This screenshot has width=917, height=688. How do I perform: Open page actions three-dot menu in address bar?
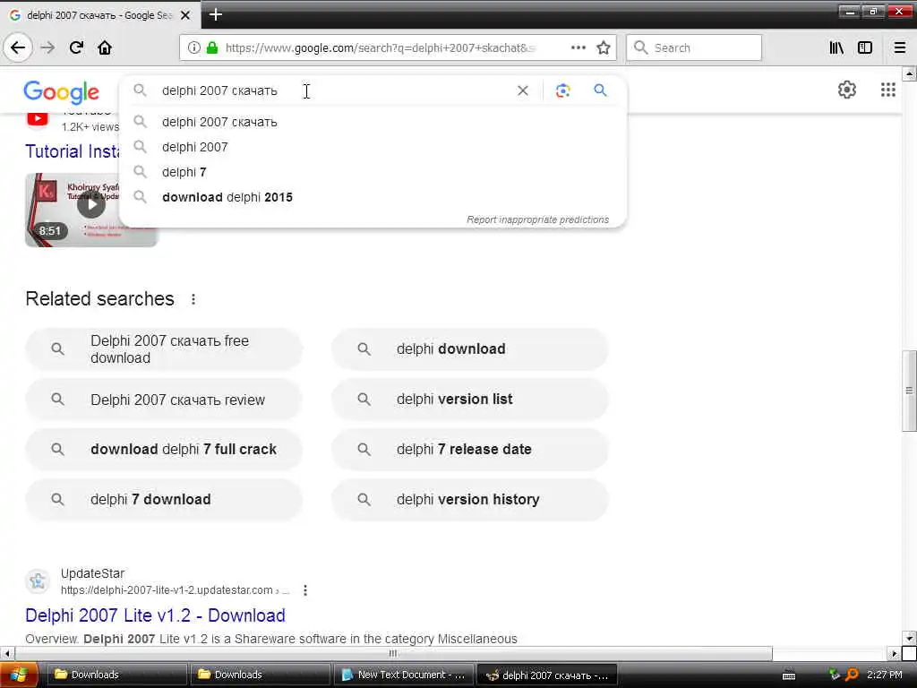point(578,47)
